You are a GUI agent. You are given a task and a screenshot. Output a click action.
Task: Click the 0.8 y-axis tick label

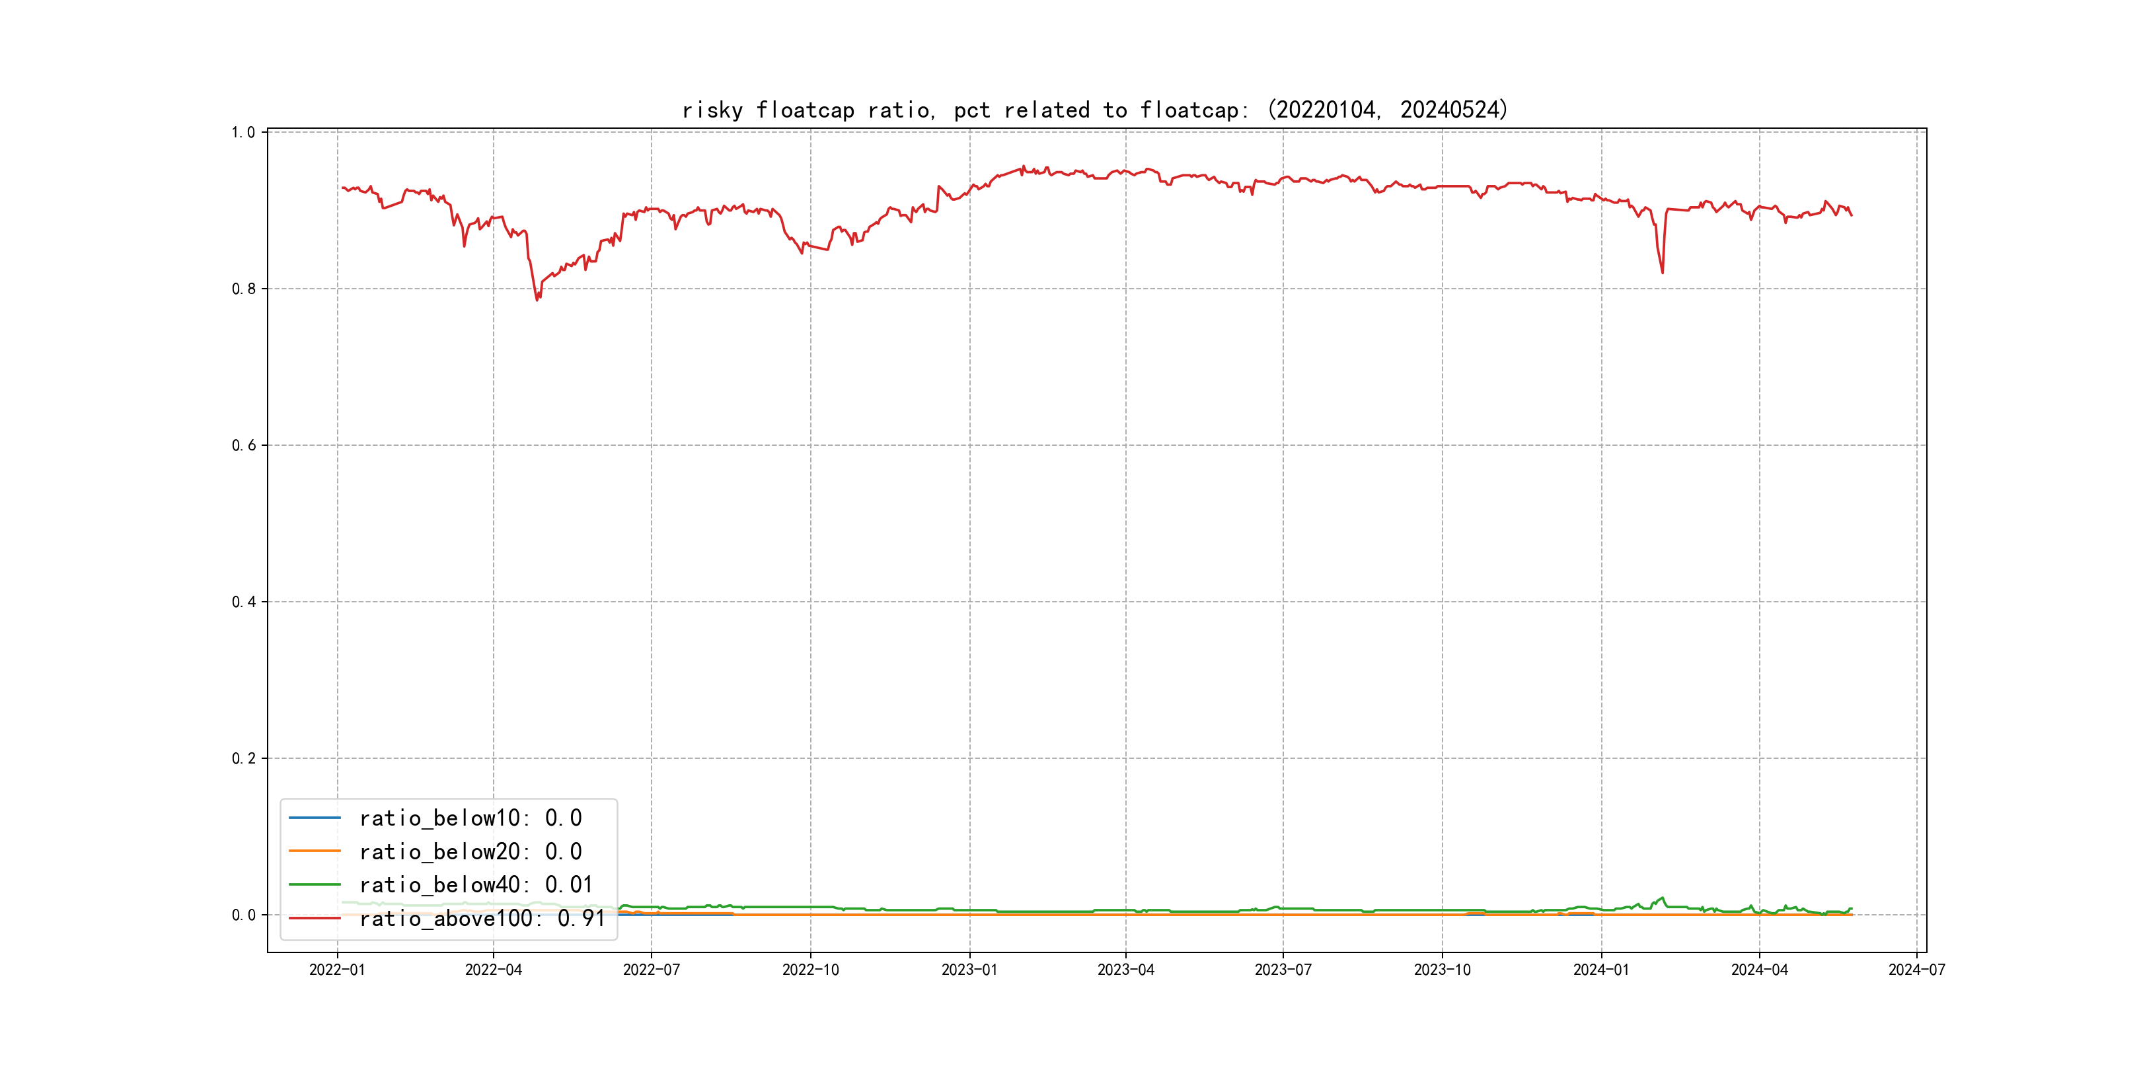pos(244,289)
